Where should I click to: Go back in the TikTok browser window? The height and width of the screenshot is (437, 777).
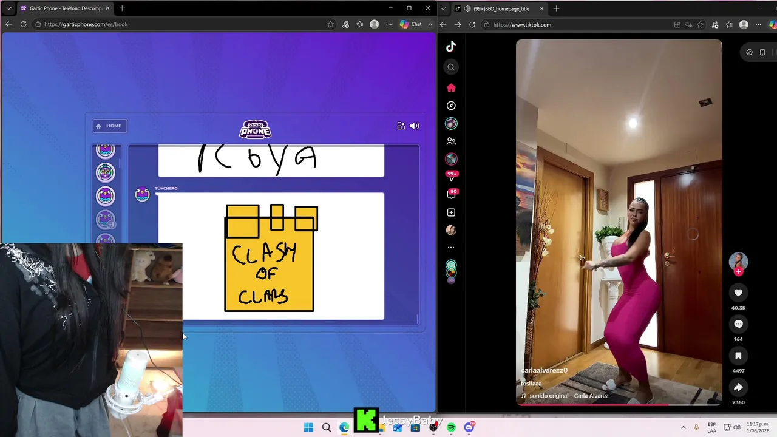(x=443, y=25)
